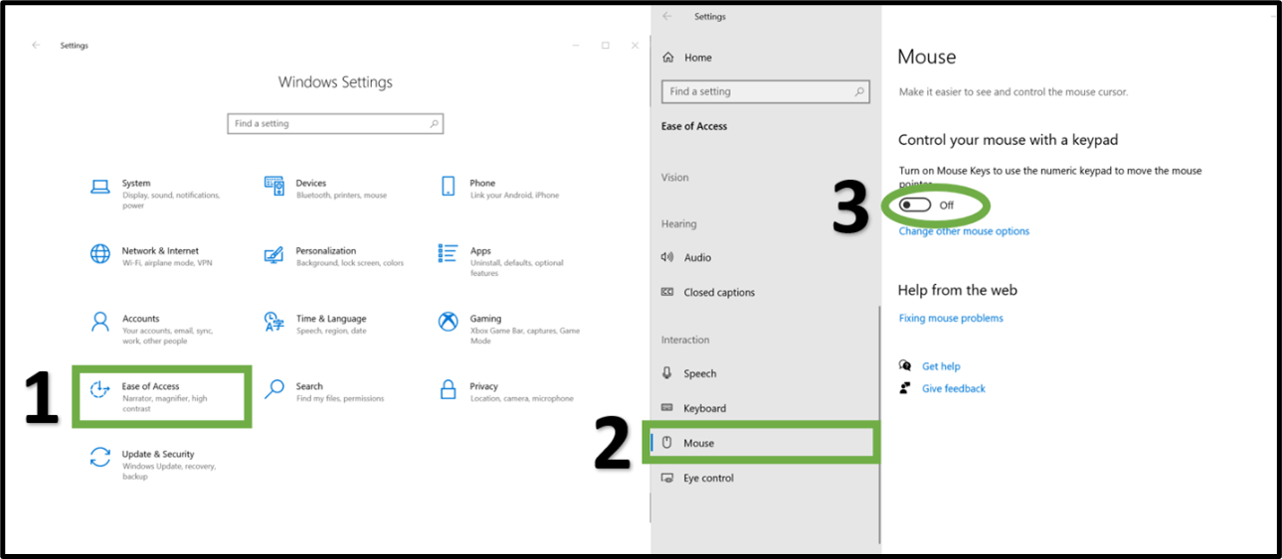
Task: Click 'Interaction' section label in sidebar
Action: tap(685, 340)
